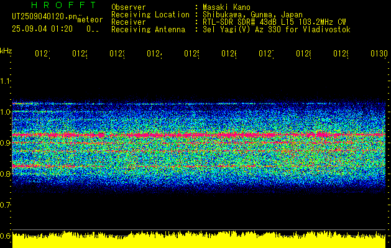The image size is (391, 248).
Task: Click the yellow signal level graph
Action: point(199,240)
